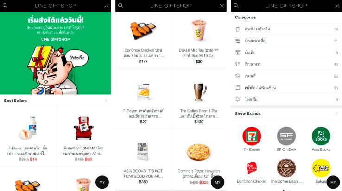Image resolution: width=342 pixels, height=191 pixels.
Task: Open the bakery category showing 65 items
Action: pyautogui.click(x=286, y=76)
